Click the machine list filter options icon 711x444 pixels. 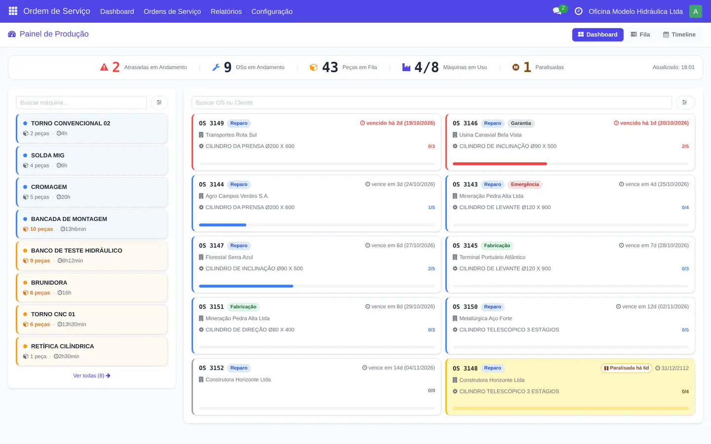(x=159, y=103)
